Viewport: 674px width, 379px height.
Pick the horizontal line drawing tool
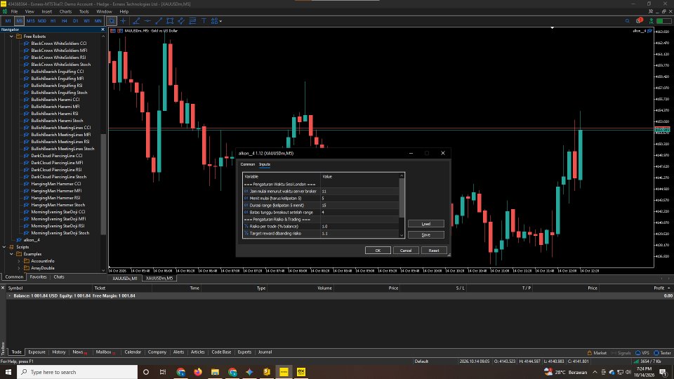[147, 20]
